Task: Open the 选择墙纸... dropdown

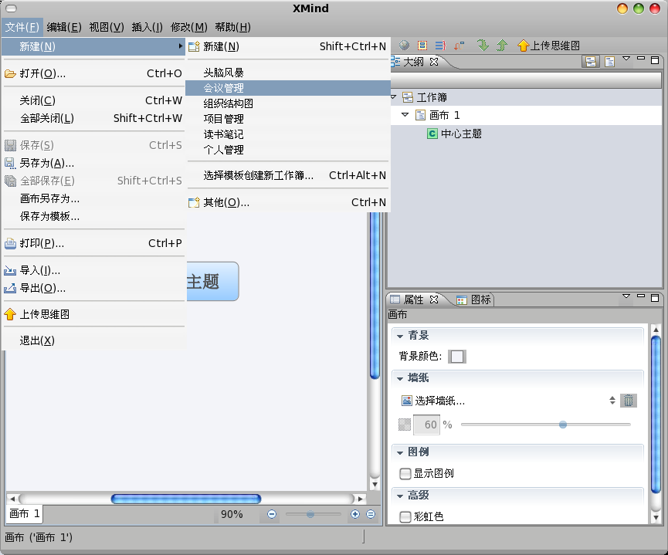Action: click(x=509, y=401)
